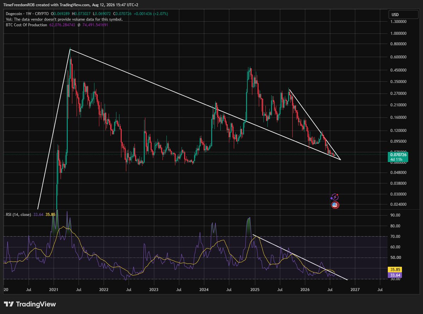This screenshot has width=423, height=314.
Task: Click the 0.095000 price axis label
Action: (398, 141)
